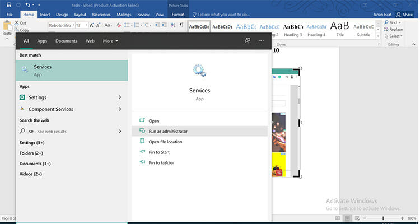The height and width of the screenshot is (224, 420).
Task: Select the Documents search filter tab
Action: (x=67, y=41)
